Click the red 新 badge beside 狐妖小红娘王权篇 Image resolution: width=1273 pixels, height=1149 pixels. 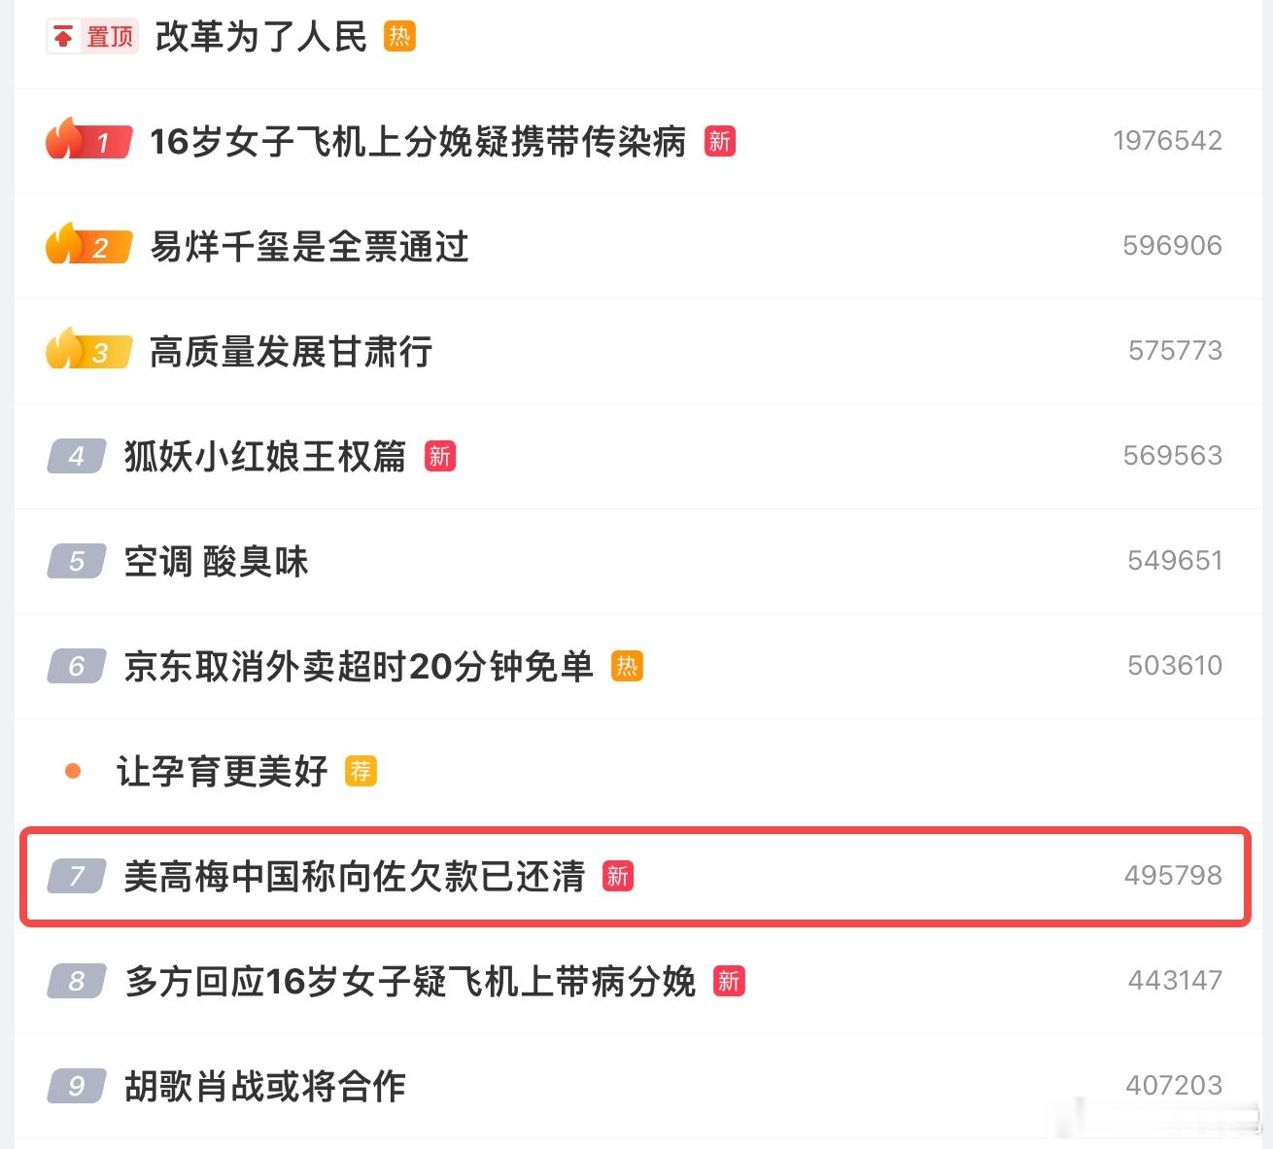coord(440,456)
